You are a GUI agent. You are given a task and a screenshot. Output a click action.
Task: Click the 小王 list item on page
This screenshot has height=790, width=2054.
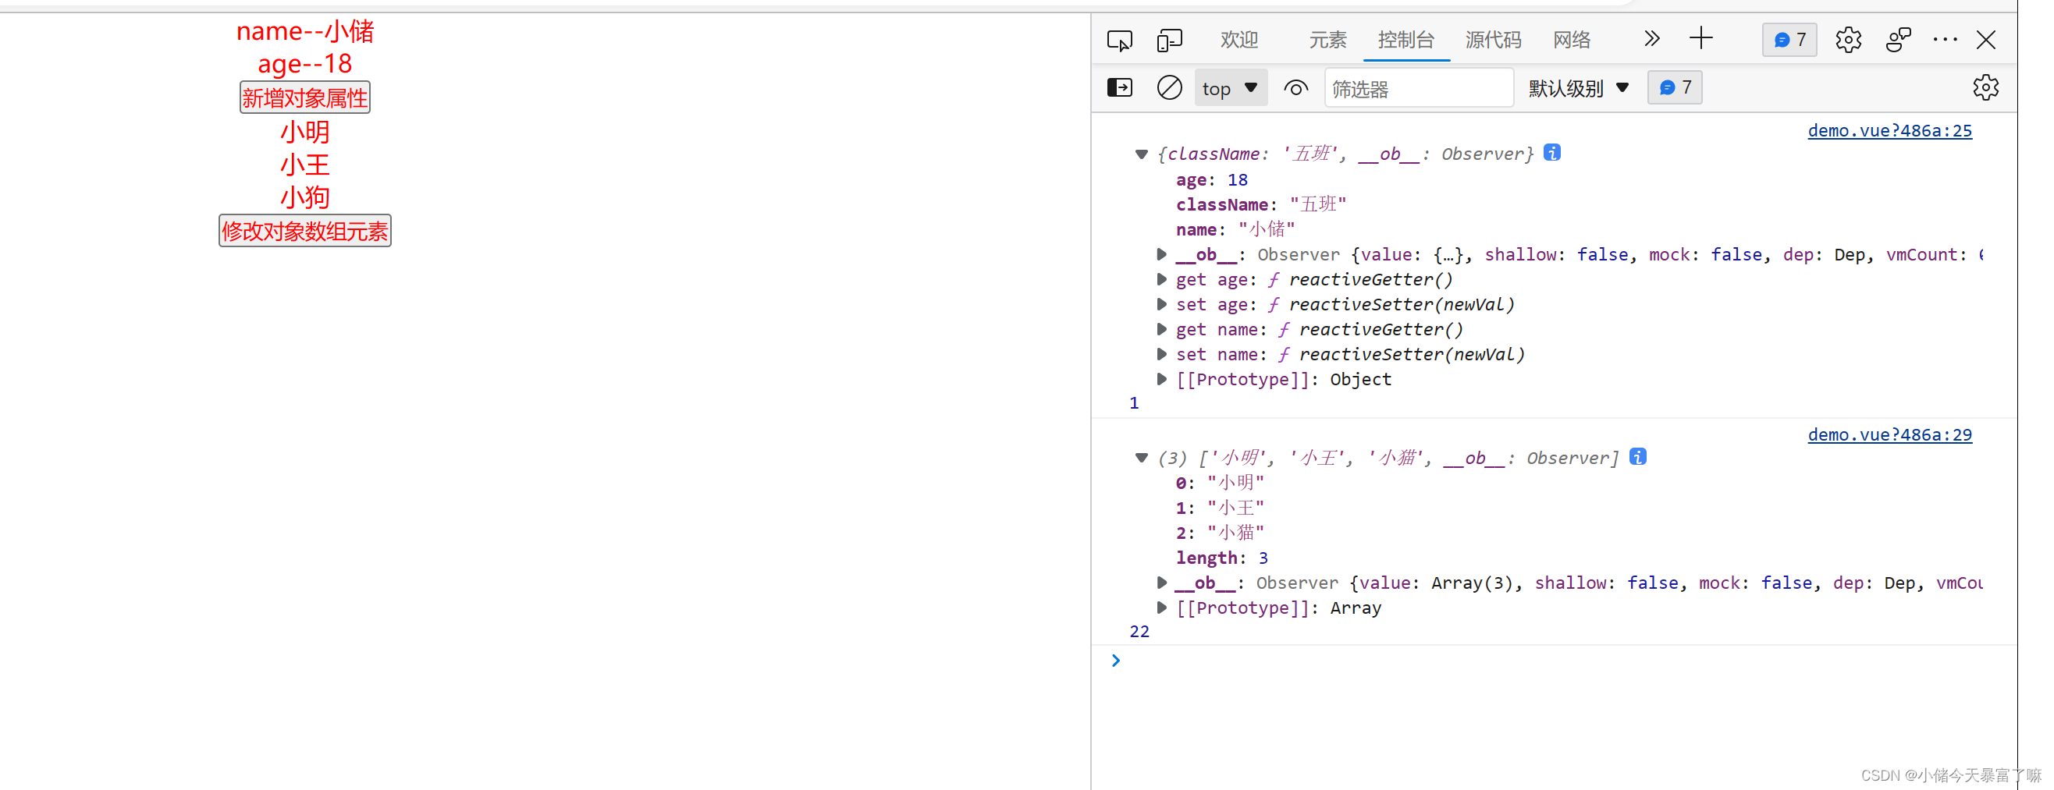[x=304, y=165]
